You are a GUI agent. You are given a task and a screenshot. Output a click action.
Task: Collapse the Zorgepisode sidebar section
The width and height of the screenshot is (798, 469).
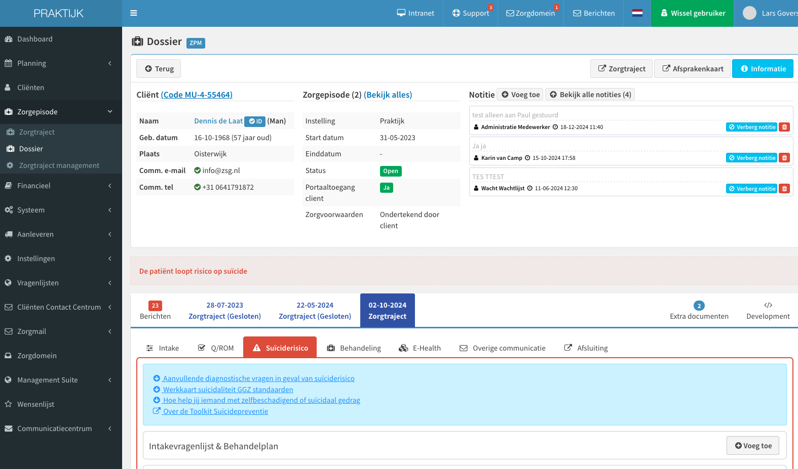[x=61, y=112]
